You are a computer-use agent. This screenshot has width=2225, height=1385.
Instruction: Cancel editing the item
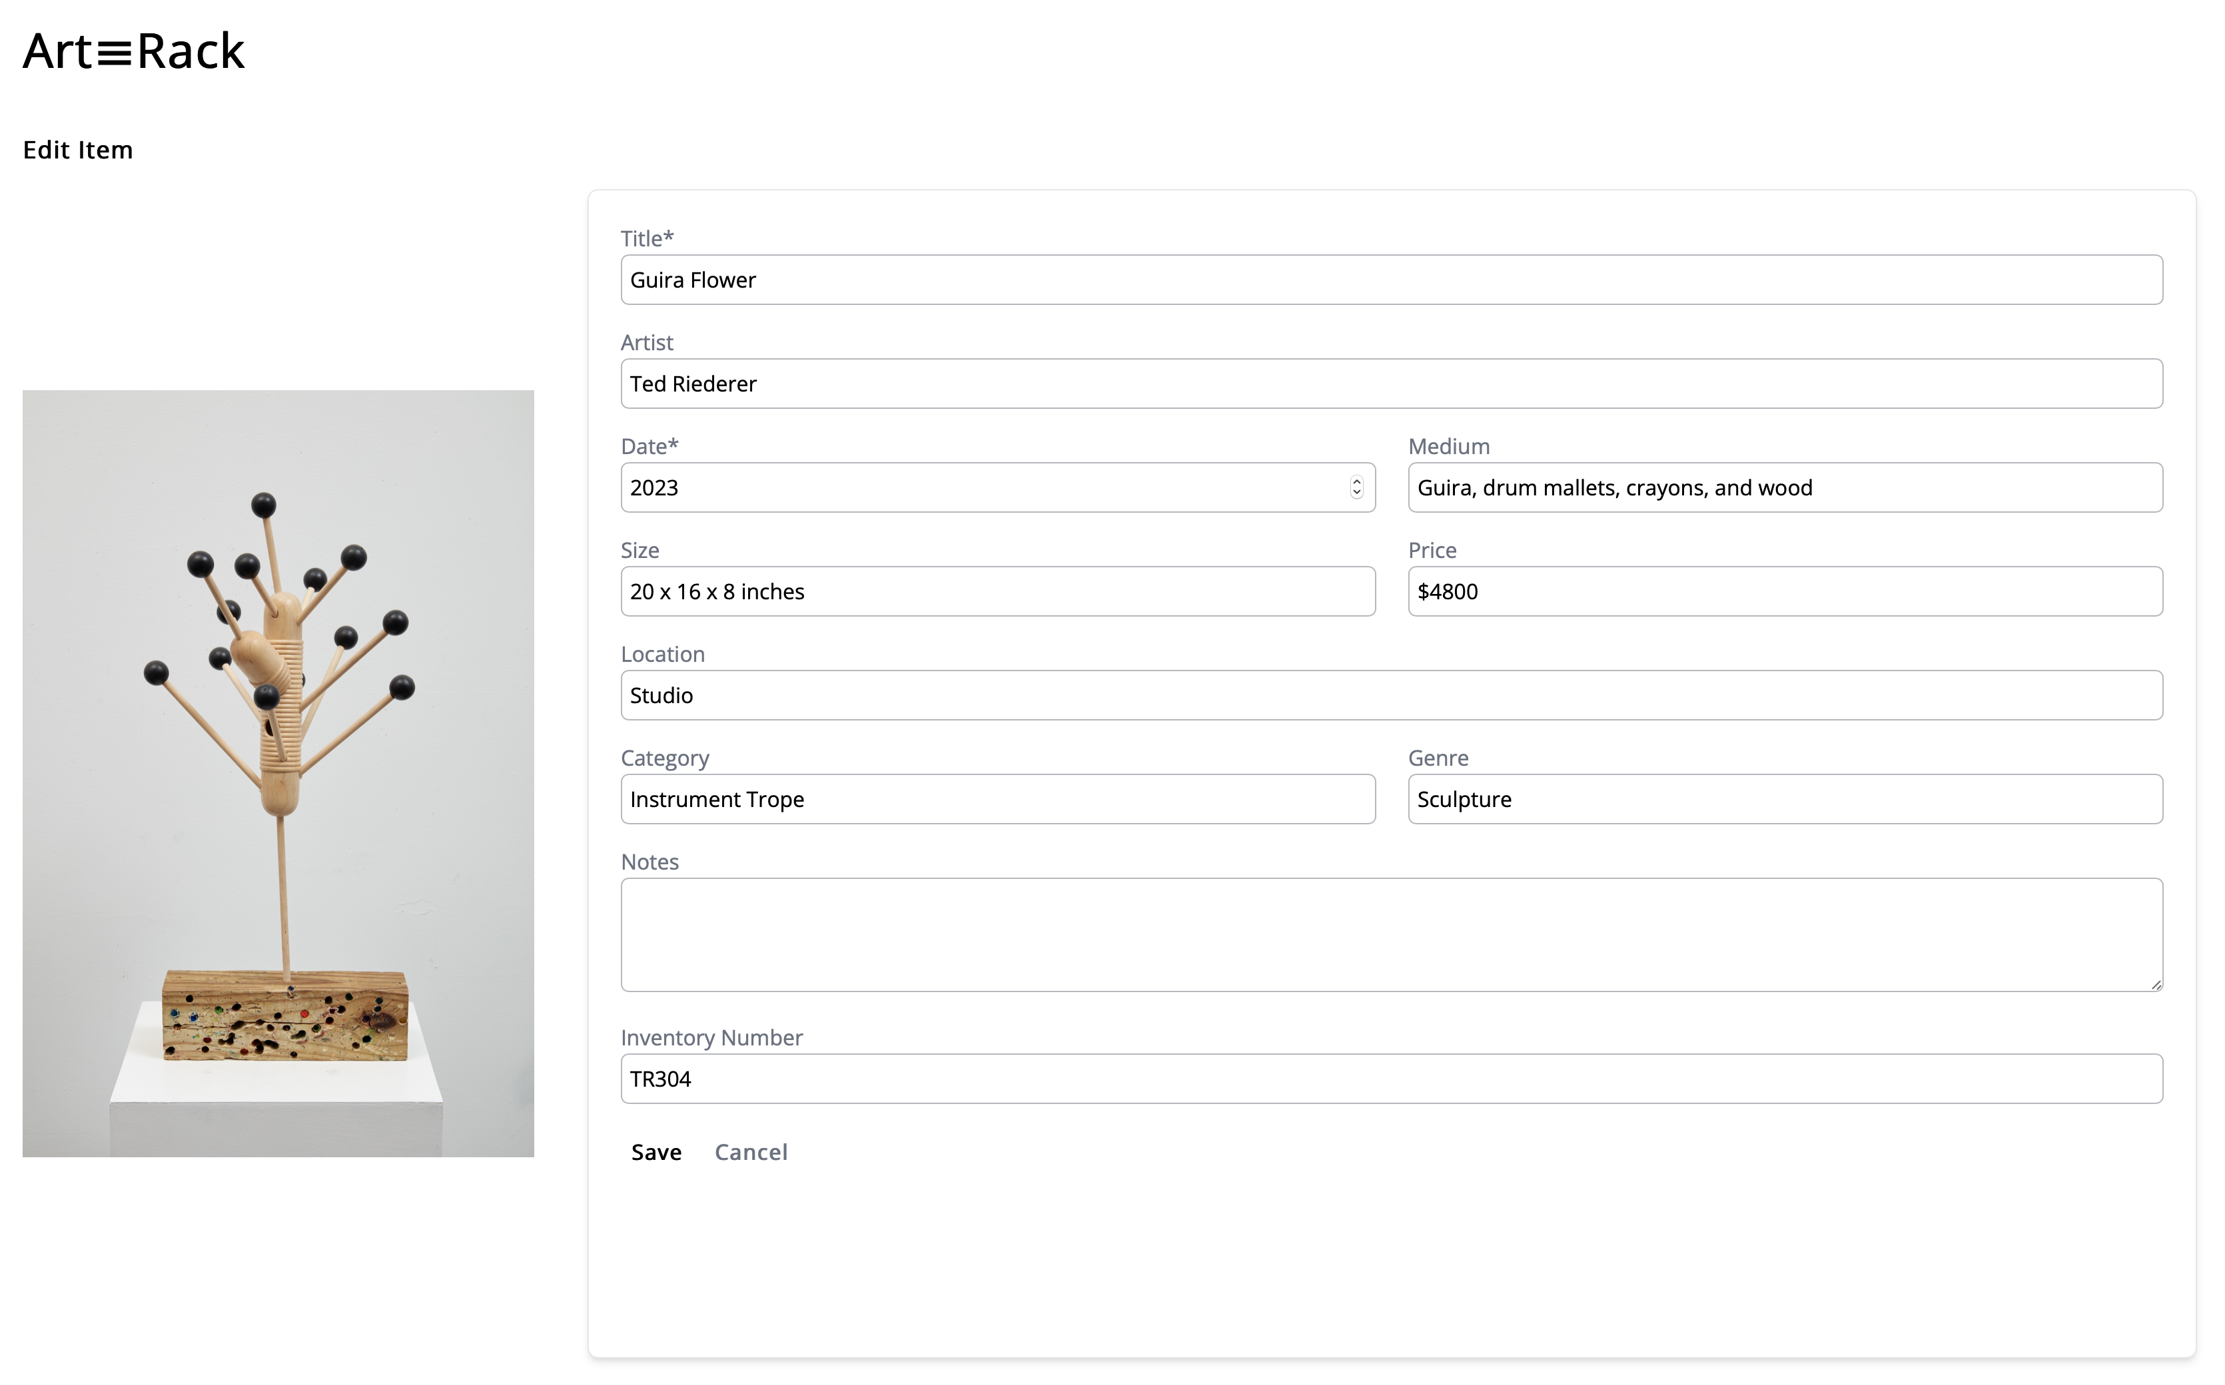tap(751, 1151)
